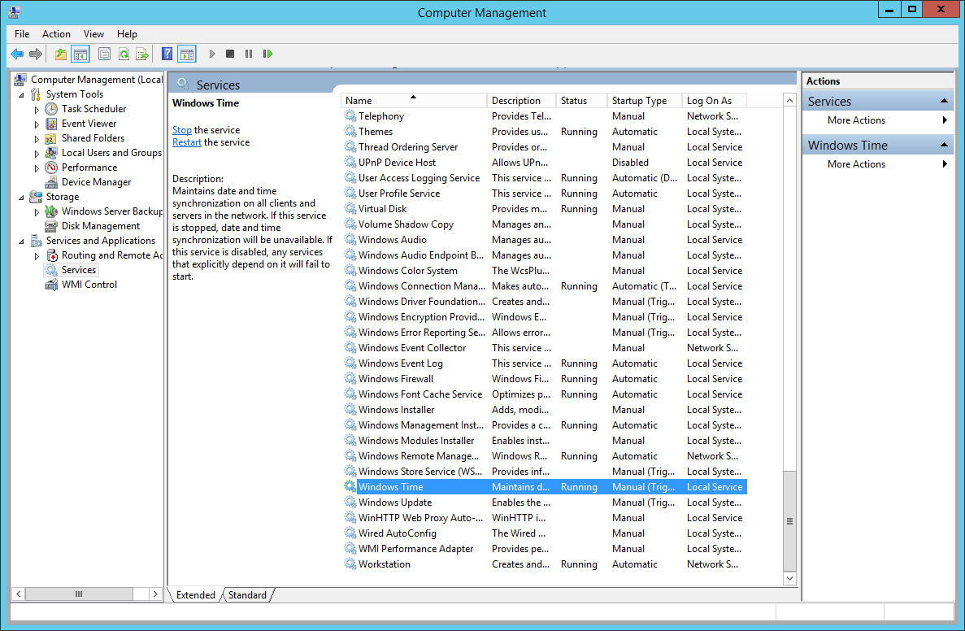Image resolution: width=965 pixels, height=631 pixels.
Task: Click the gear icon beside Workstation service
Action: pos(350,564)
